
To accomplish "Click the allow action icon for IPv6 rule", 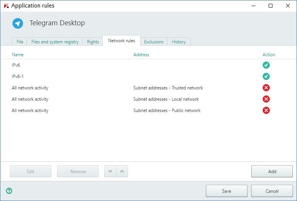I will pos(266,65).
